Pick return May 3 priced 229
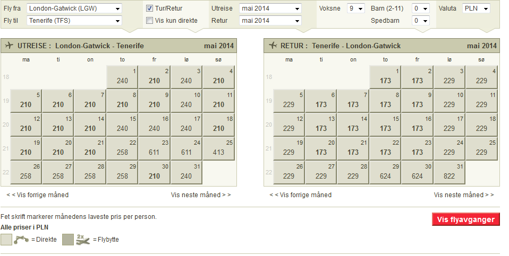 pos(449,77)
